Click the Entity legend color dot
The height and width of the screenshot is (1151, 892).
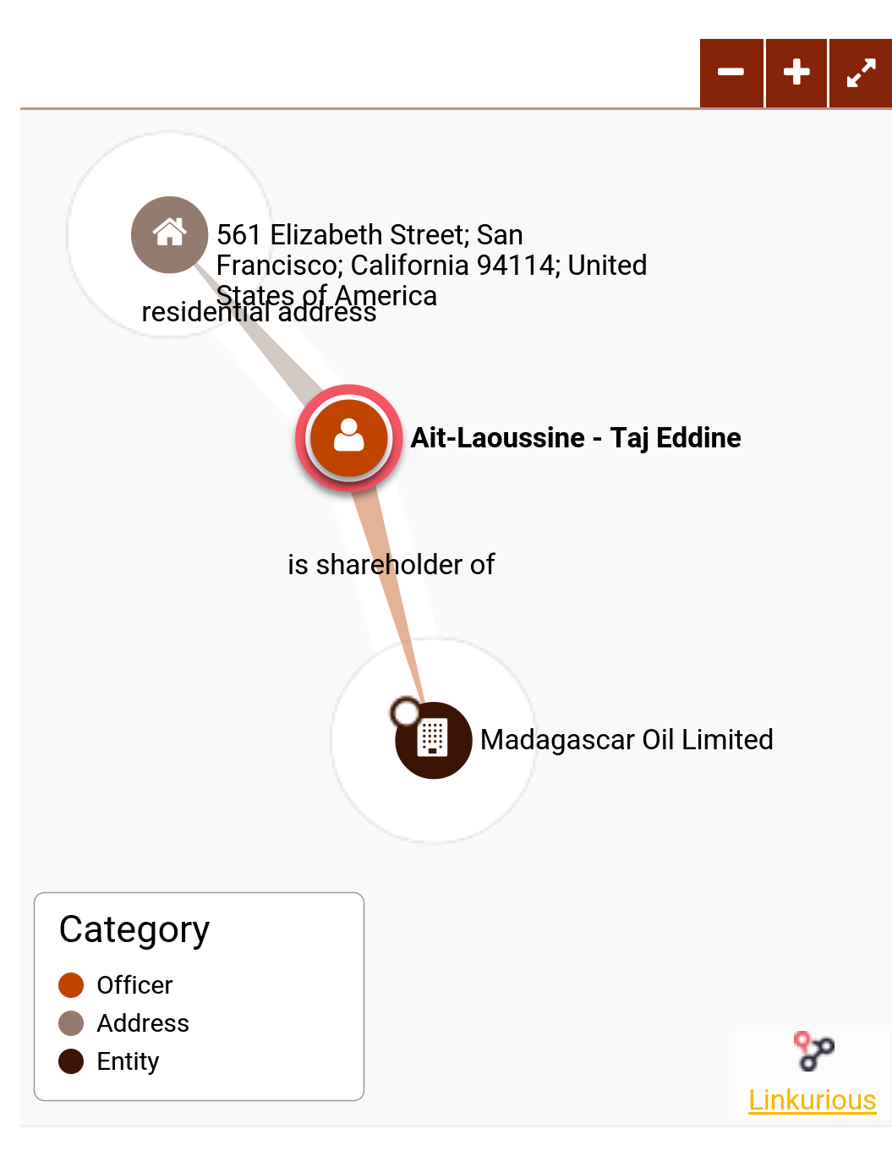(71, 1061)
